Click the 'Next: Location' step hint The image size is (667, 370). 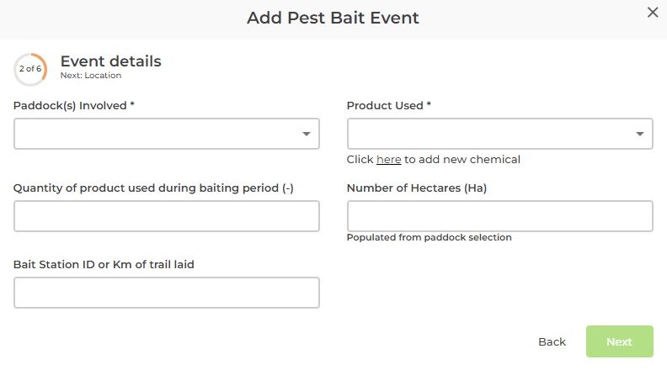[91, 76]
